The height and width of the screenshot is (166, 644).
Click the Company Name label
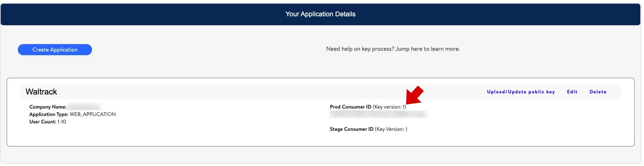coord(48,107)
